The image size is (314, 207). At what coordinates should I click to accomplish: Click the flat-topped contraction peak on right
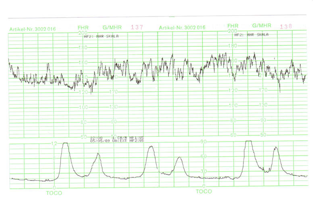point(249,142)
